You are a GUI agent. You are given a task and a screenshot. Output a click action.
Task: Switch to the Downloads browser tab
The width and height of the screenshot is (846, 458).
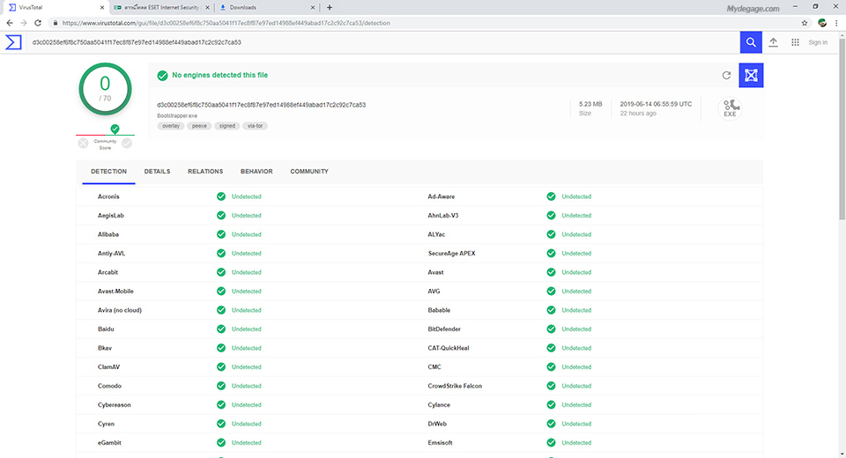pyautogui.click(x=266, y=8)
